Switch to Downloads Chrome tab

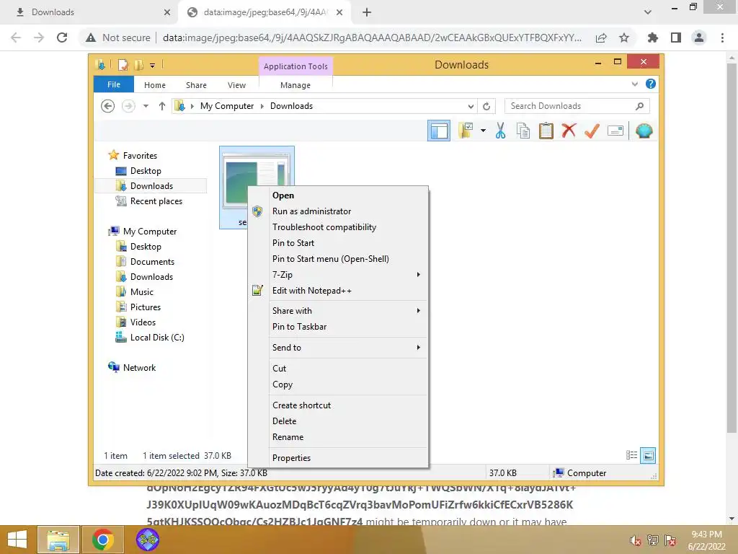pyautogui.click(x=89, y=12)
